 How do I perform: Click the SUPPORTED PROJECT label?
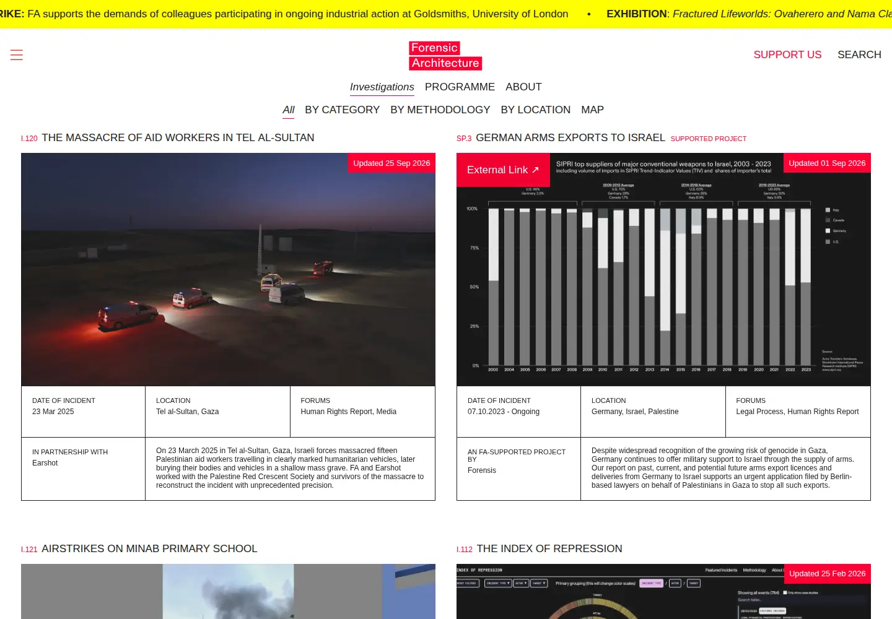point(708,139)
